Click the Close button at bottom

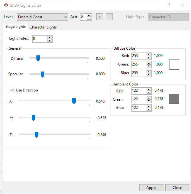click(177, 188)
